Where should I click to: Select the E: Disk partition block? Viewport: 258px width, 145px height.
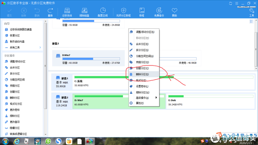pyautogui.click(x=211, y=101)
